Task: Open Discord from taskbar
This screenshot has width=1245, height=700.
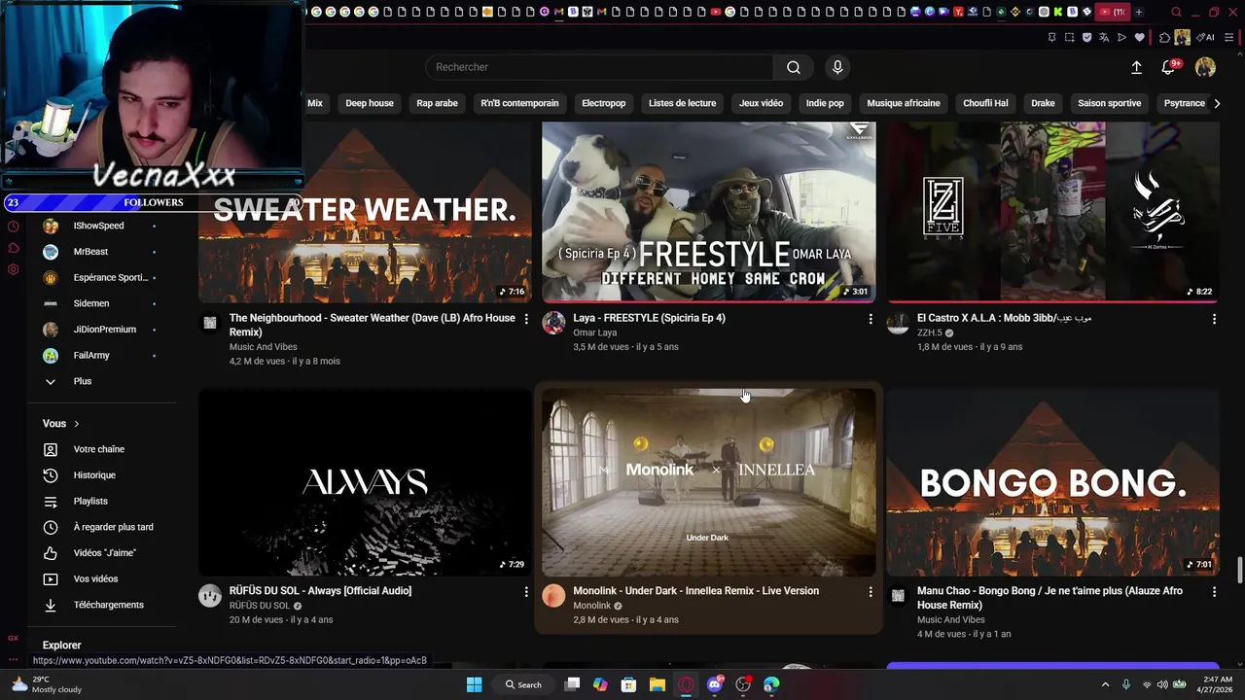Action: click(x=715, y=684)
